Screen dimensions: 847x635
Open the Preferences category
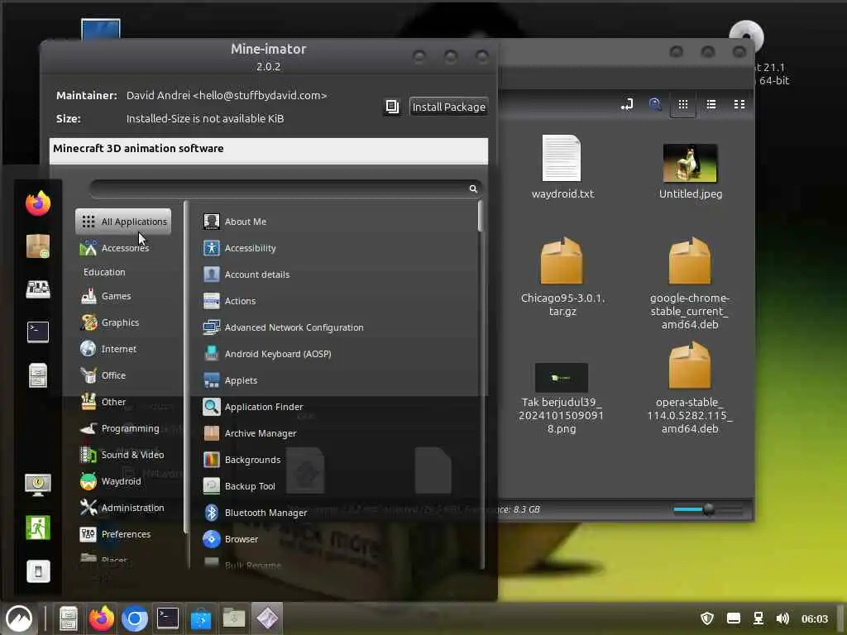(x=123, y=534)
